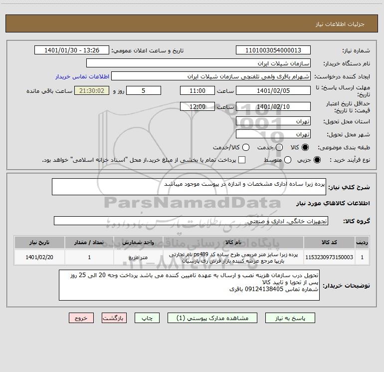
Task: Click the announcement date field 1401/01/30 - 13:26
Action: (72, 50)
